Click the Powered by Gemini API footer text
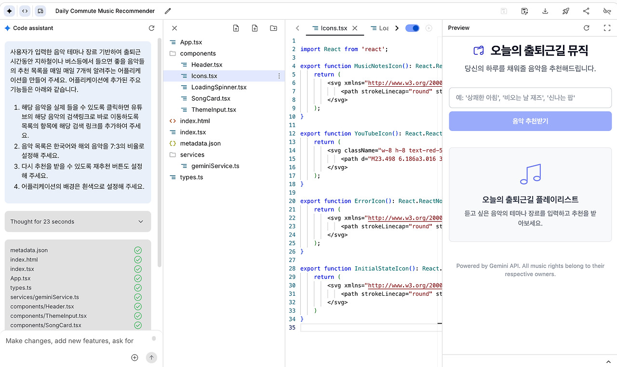617x367 pixels. [530, 270]
